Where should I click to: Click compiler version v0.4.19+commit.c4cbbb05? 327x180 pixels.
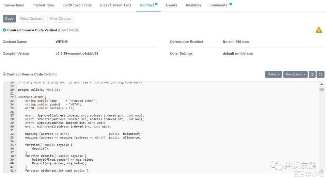pos(77,53)
